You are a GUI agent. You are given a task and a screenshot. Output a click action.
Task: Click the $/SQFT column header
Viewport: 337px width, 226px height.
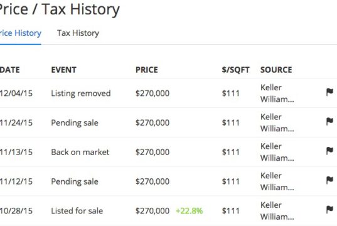click(235, 70)
